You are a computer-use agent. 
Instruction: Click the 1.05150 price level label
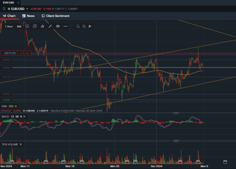(6, 77)
